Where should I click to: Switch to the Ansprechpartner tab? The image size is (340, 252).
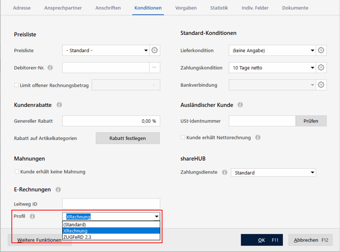tap(63, 8)
